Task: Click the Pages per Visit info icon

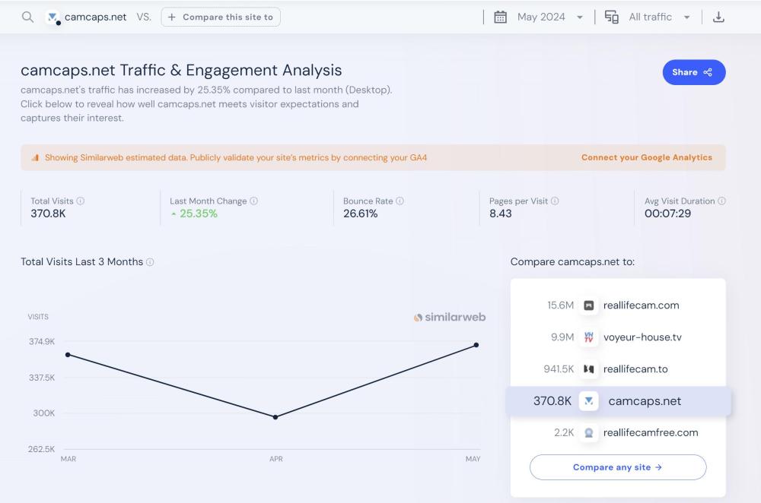Action: point(555,201)
